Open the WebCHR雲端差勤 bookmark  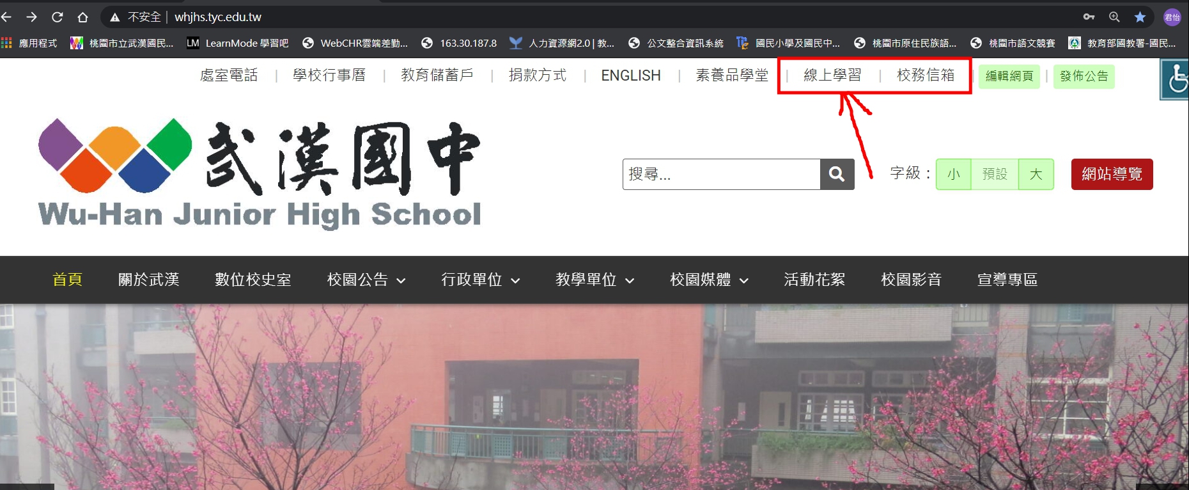click(355, 43)
